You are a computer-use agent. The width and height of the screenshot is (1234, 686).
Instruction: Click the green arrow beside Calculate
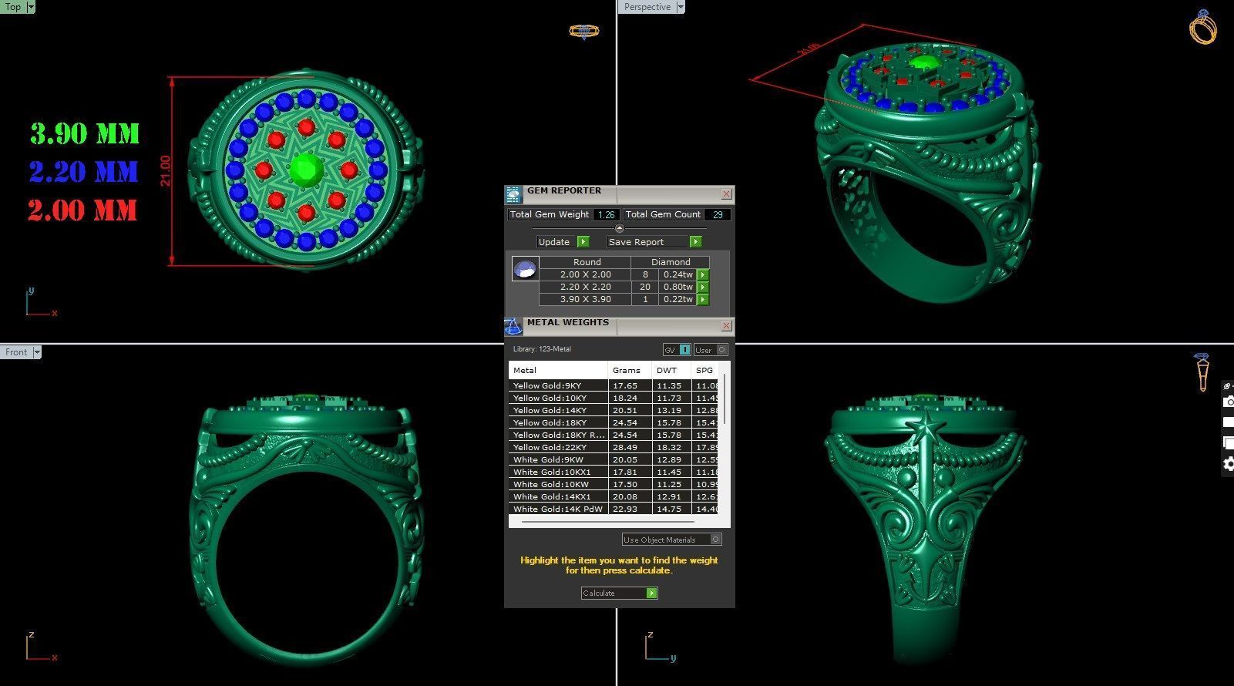(x=652, y=593)
